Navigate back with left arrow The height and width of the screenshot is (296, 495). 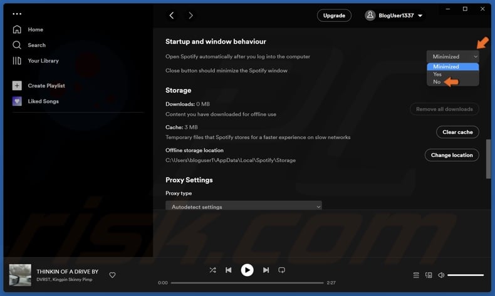[172, 16]
